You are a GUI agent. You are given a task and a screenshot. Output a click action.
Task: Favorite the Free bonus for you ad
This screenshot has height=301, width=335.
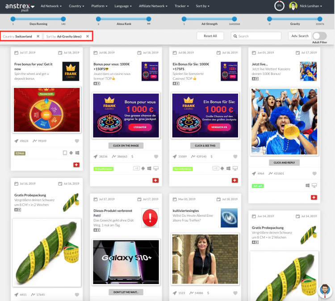(77, 141)
